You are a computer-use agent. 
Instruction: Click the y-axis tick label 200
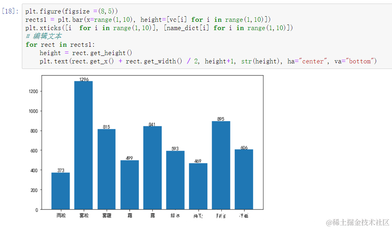tap(34, 190)
